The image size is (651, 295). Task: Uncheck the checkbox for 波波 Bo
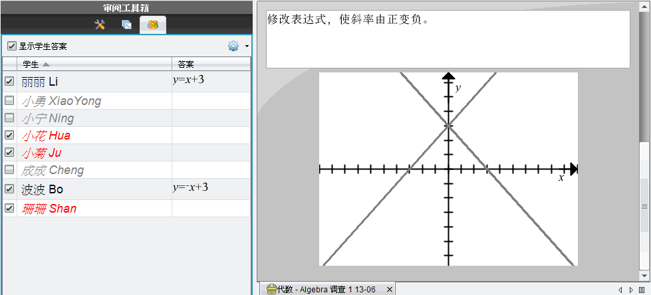pyautogui.click(x=9, y=189)
